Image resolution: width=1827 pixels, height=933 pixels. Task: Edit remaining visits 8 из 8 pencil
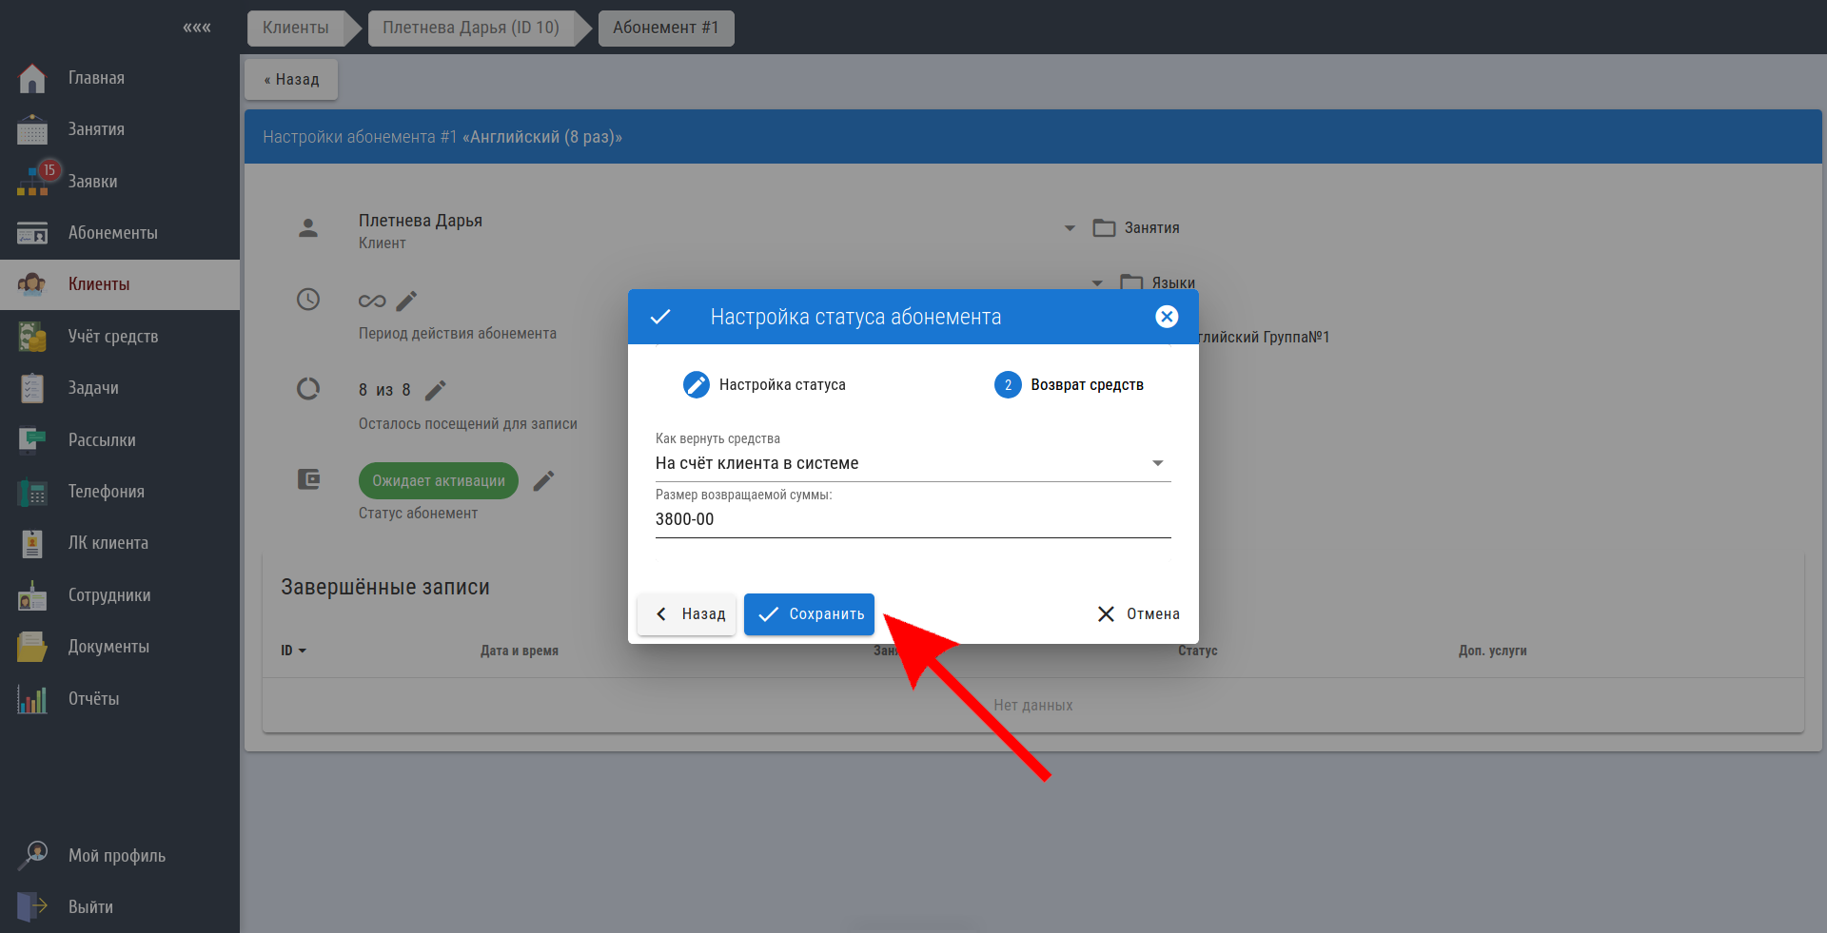[436, 390]
